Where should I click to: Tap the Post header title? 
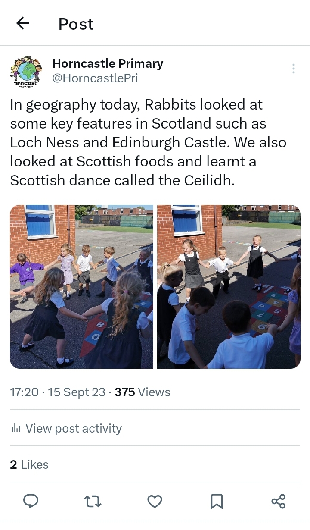(x=76, y=24)
